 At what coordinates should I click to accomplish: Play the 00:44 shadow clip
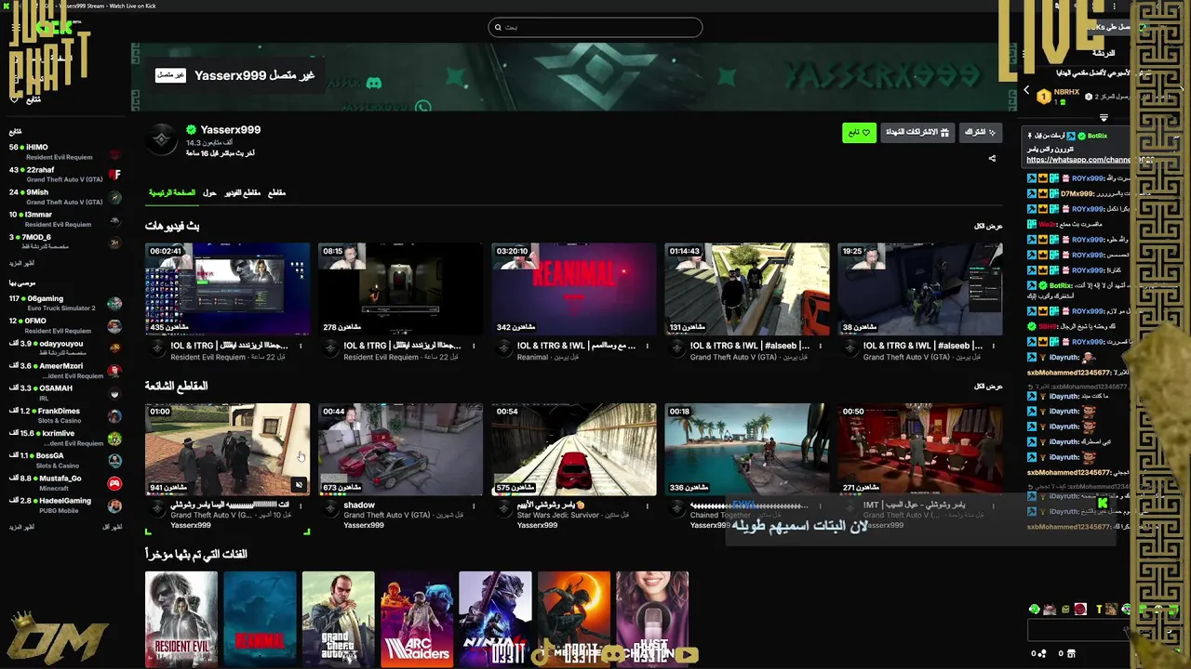pyautogui.click(x=400, y=449)
